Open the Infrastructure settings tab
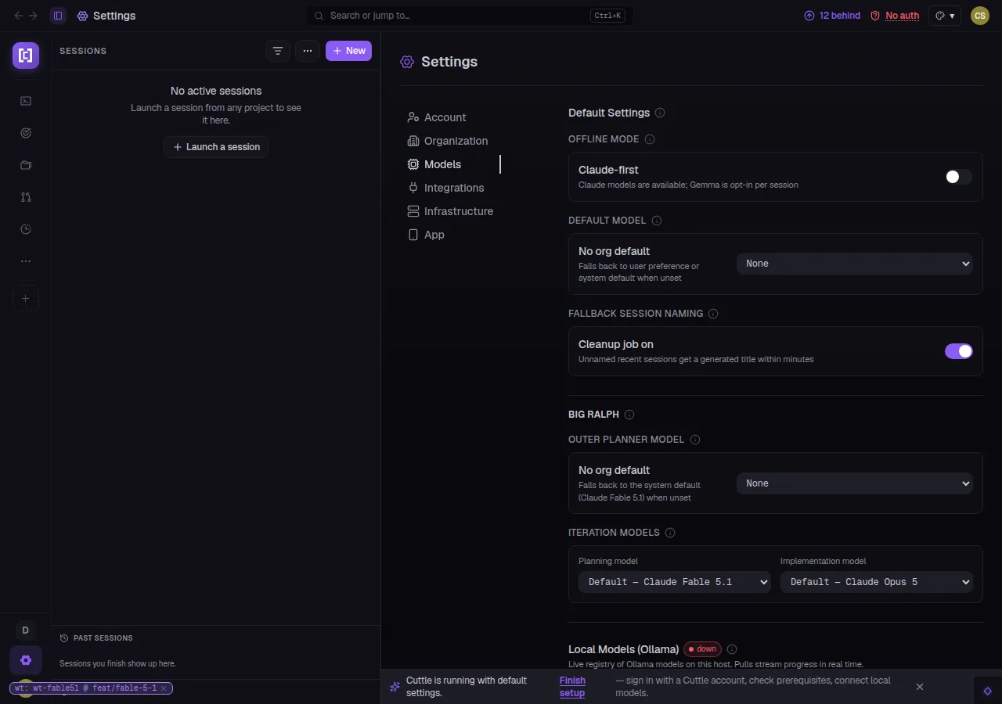The height and width of the screenshot is (704, 1002). click(x=450, y=211)
